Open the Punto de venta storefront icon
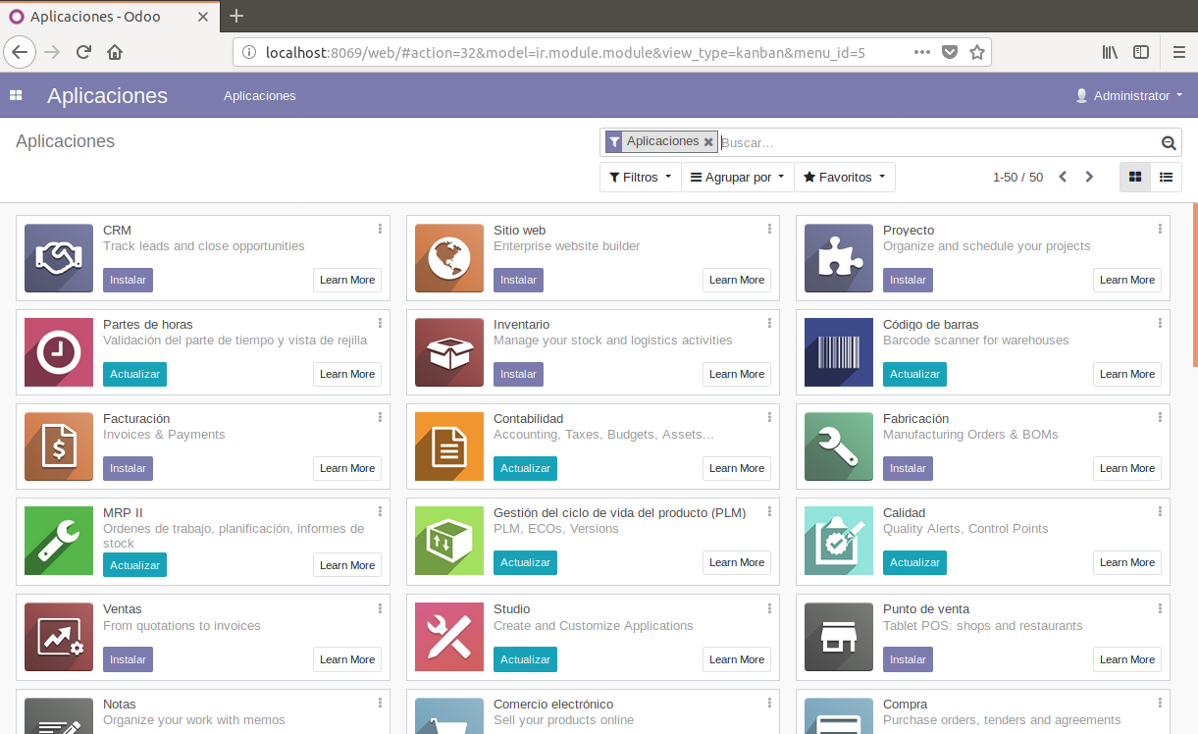Image resolution: width=1198 pixels, height=734 pixels. pyautogui.click(x=838, y=637)
